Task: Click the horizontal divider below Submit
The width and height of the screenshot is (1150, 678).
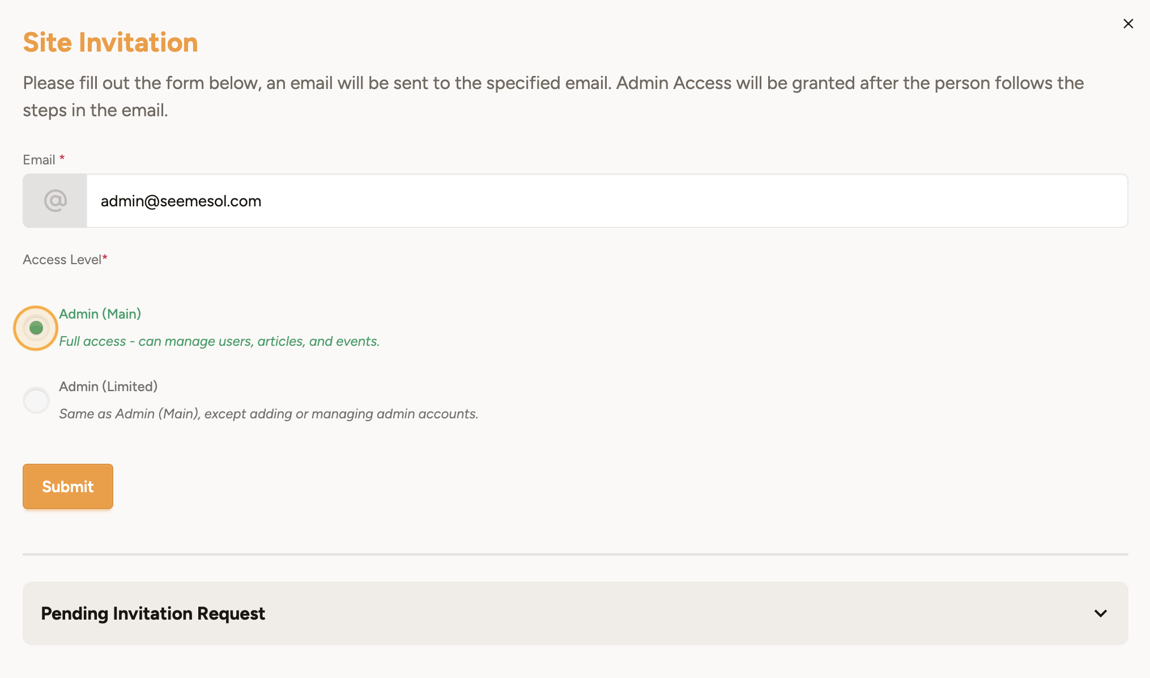Action: (576, 554)
